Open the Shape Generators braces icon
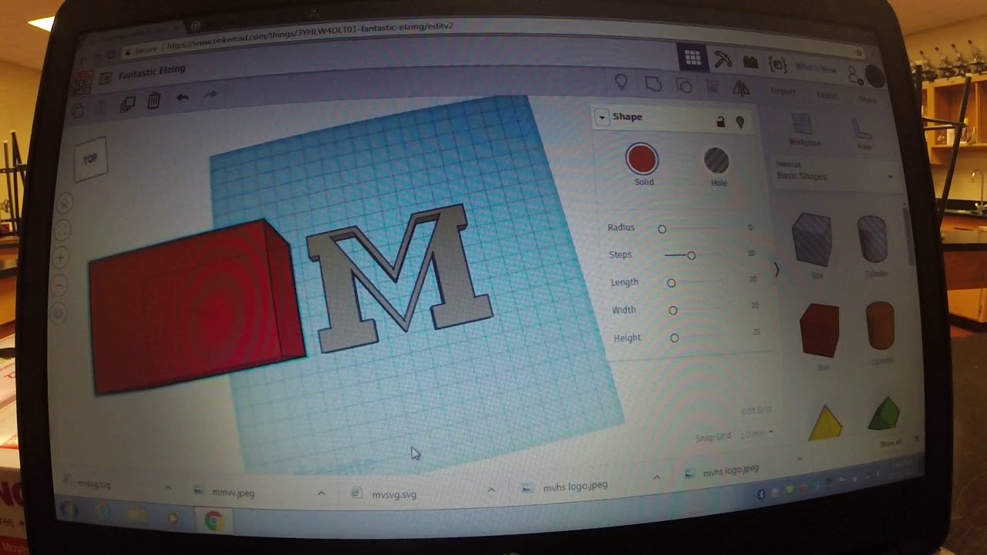 click(778, 64)
